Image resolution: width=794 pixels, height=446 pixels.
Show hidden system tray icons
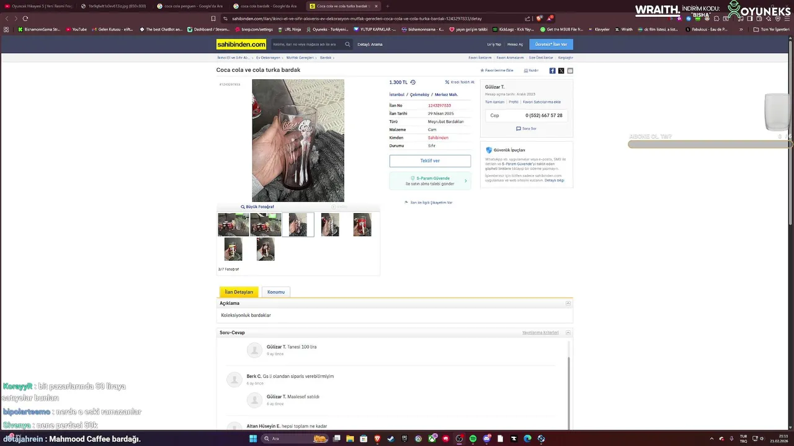click(711, 439)
